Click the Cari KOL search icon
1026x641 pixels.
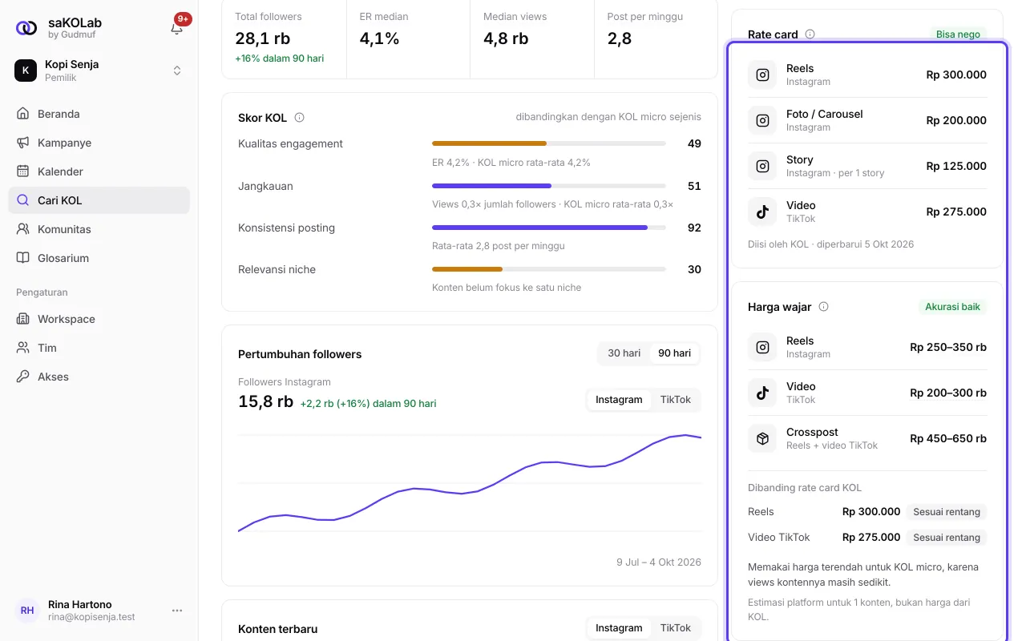pos(23,200)
